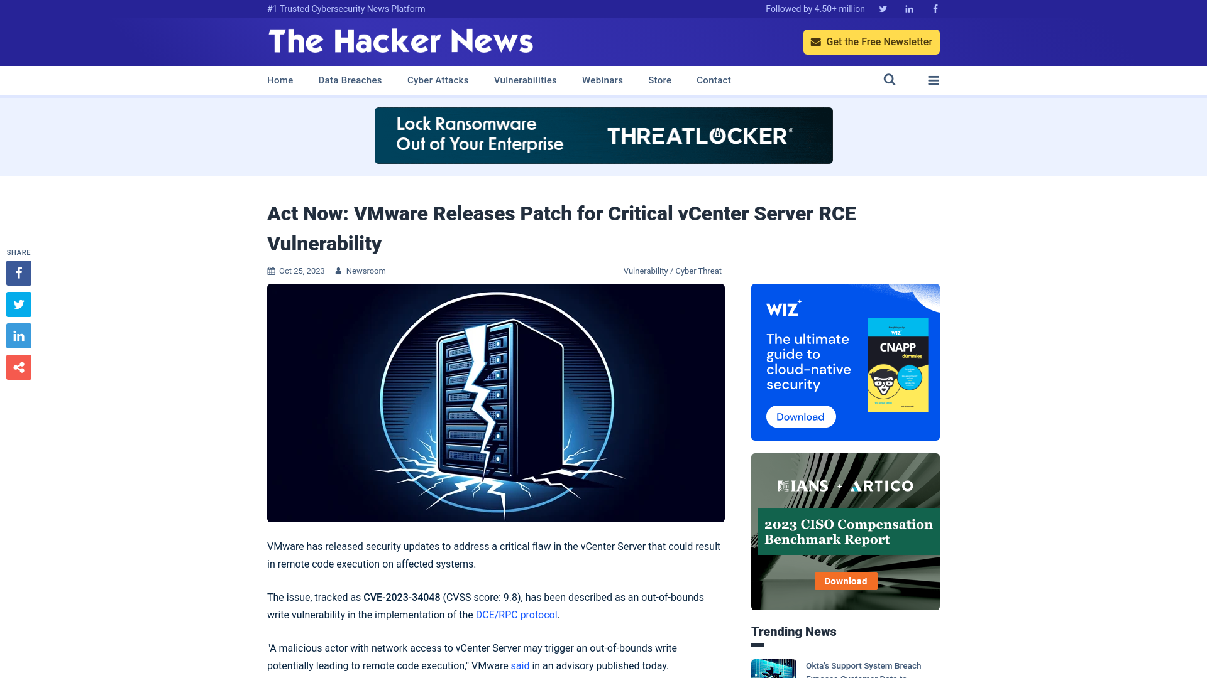This screenshot has height=678, width=1207.
Task: Expand the Cyber Attacks navigation dropdown
Action: [438, 80]
